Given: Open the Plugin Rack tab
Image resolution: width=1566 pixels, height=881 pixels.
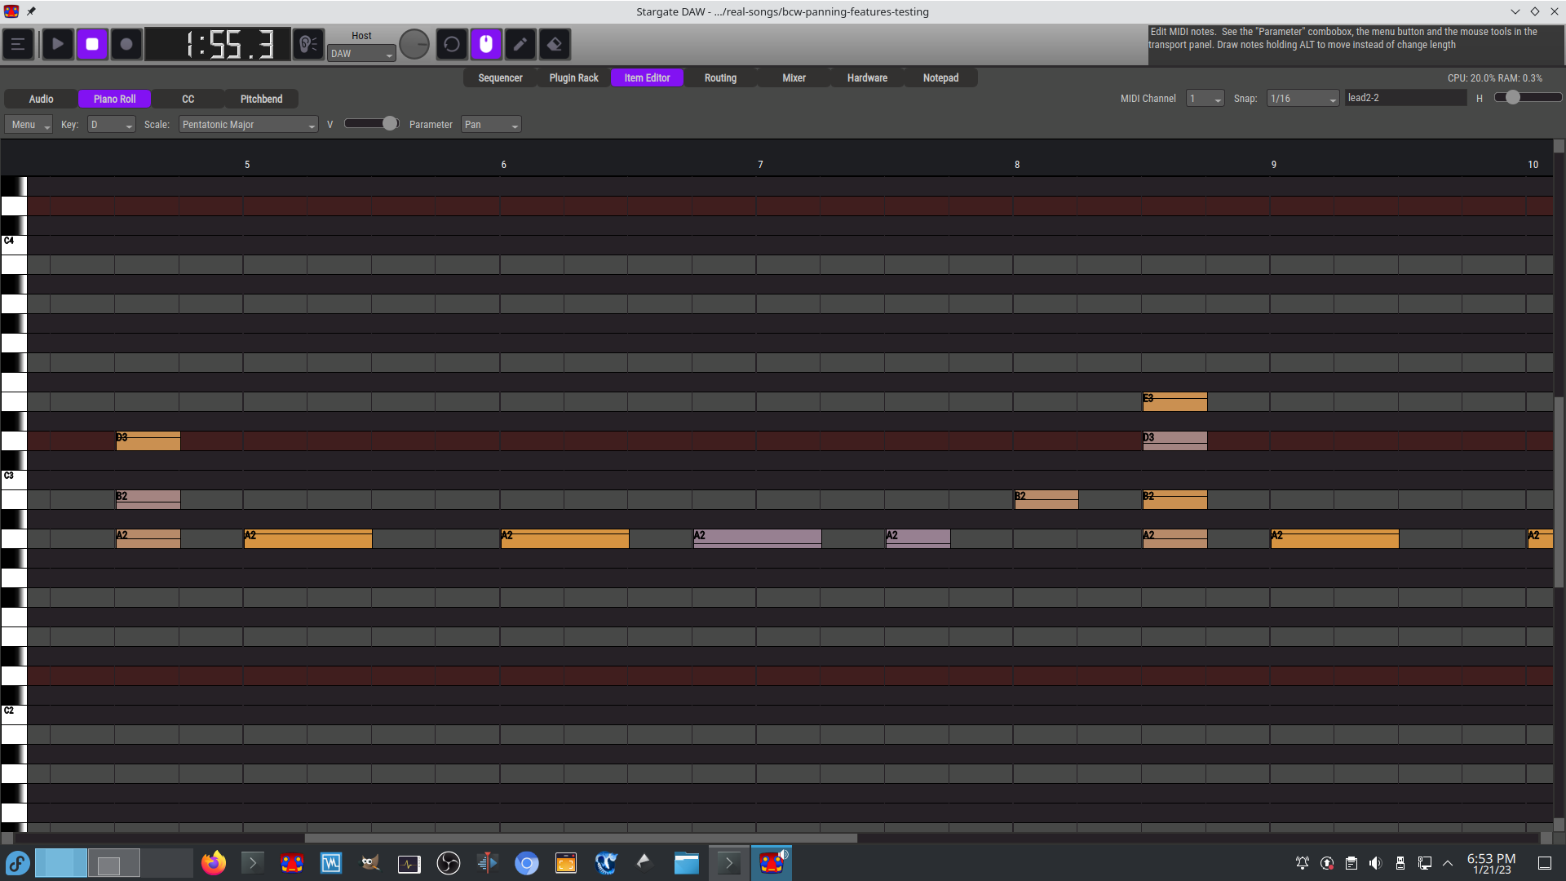Looking at the screenshot, I should click(573, 78).
